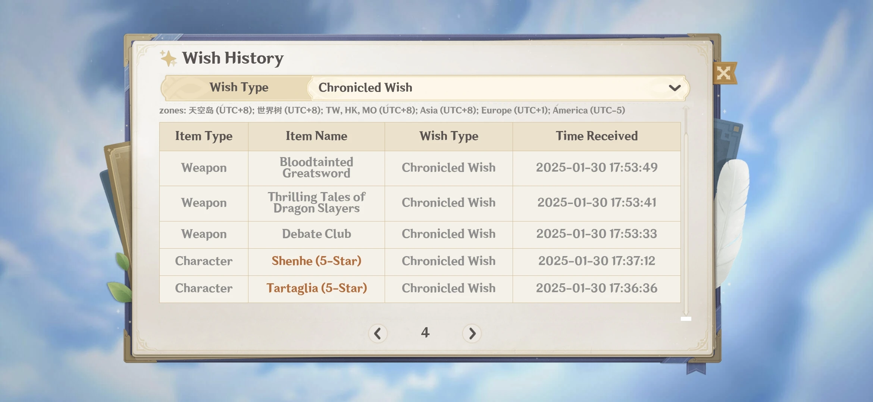This screenshot has width=873, height=402.
Task: Select the Item Type column header
Action: [x=204, y=136]
